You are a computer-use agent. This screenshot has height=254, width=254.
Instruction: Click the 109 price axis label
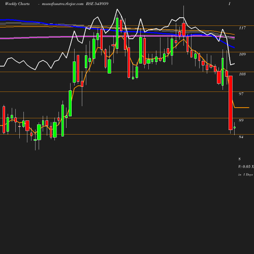click(x=242, y=54)
